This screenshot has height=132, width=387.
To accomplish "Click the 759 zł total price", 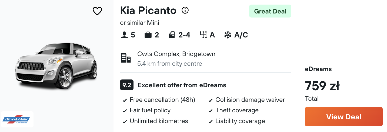I will coord(322,86).
